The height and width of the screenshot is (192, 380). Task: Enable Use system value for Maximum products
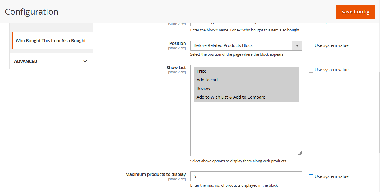tap(311, 177)
